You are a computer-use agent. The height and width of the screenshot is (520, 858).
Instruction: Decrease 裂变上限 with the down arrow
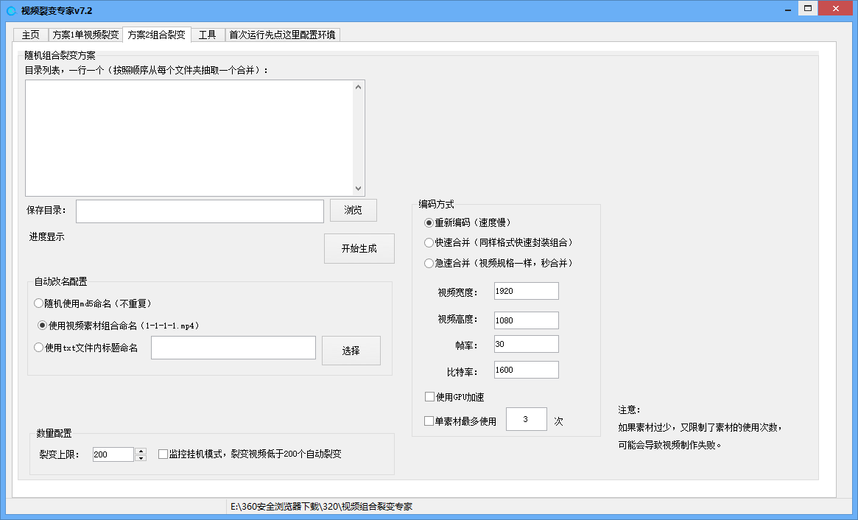141,458
